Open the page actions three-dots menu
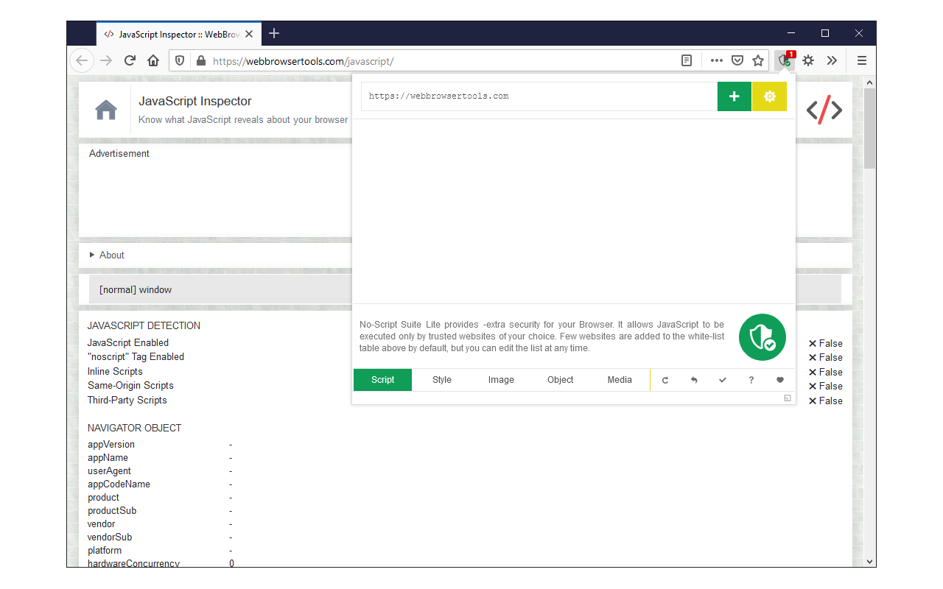Viewport: 943px width, 589px height. tap(716, 61)
